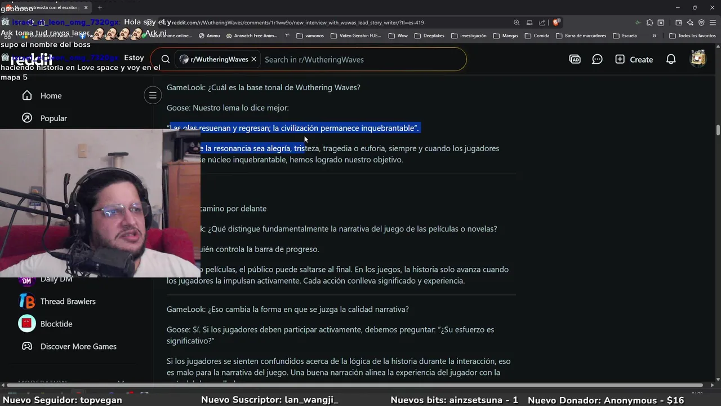Open the Barra de marcadores folder
The width and height of the screenshot is (721, 406).
click(581, 36)
